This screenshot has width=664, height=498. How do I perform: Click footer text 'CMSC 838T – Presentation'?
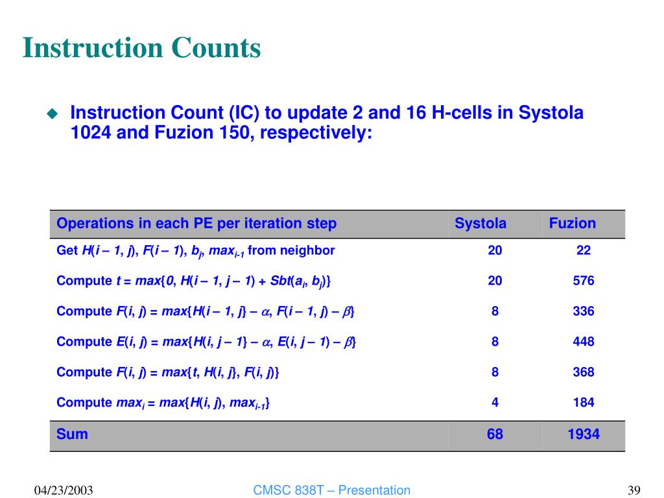(x=331, y=490)
